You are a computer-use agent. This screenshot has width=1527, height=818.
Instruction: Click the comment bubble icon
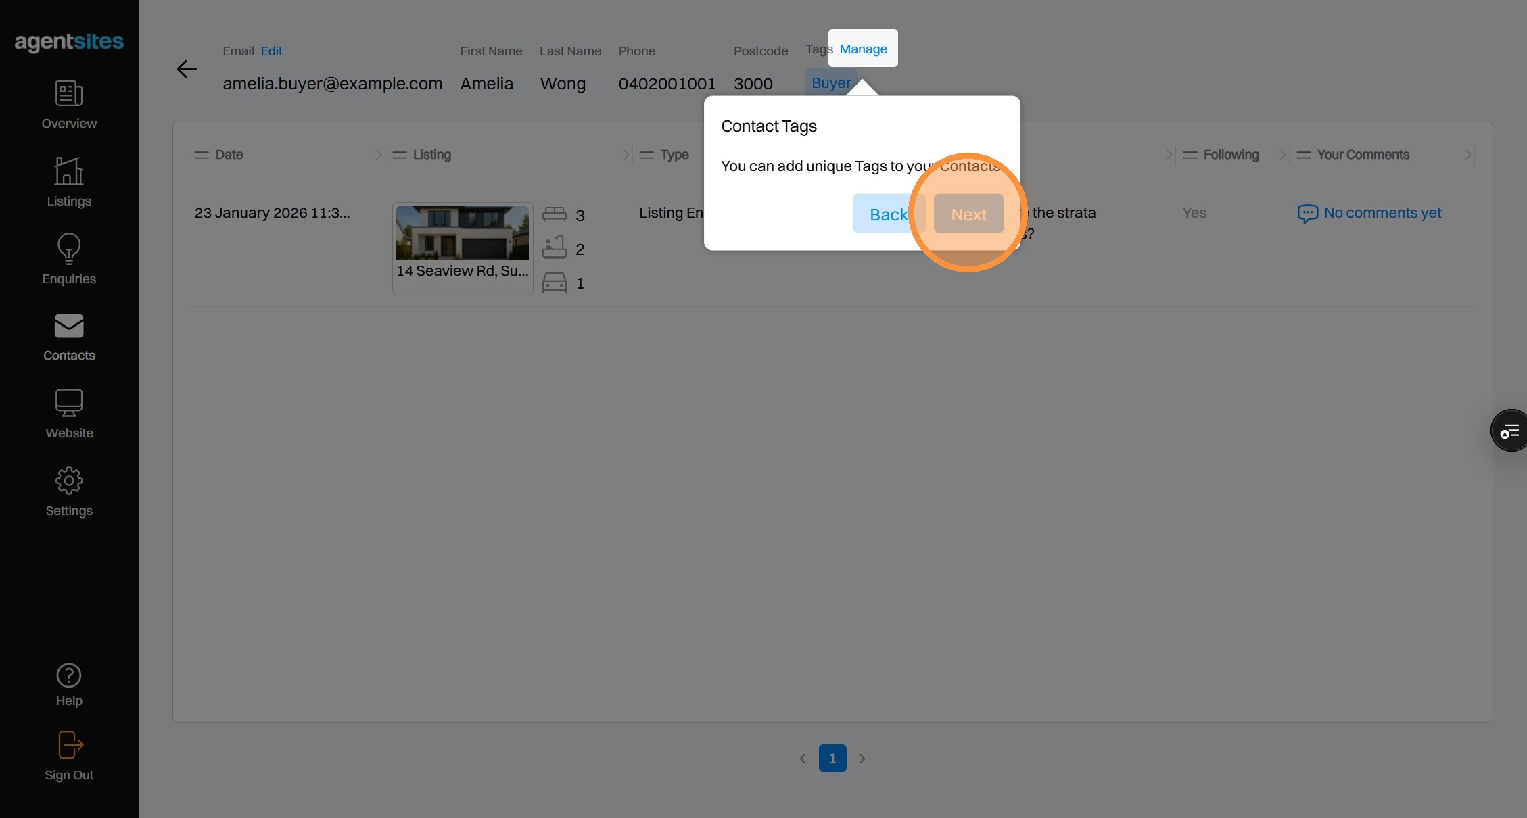1307,214
